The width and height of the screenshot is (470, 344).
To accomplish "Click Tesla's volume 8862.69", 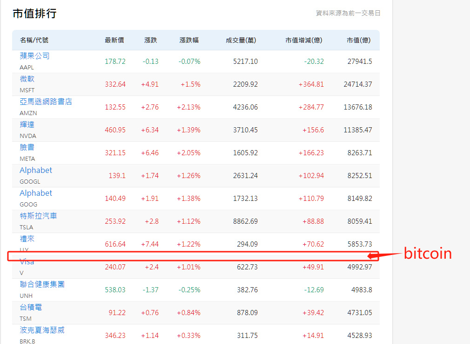I will pos(245,221).
